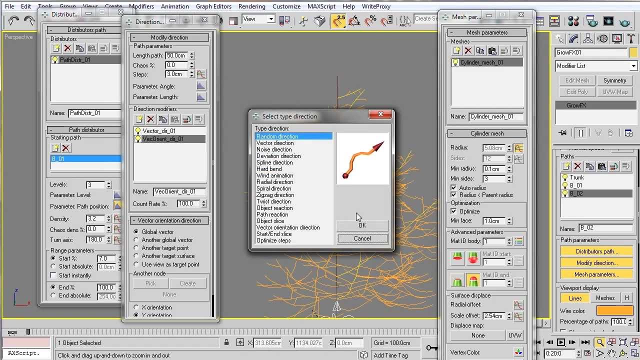Add new starting path icon
The image size is (640, 360).
tap(55, 148)
